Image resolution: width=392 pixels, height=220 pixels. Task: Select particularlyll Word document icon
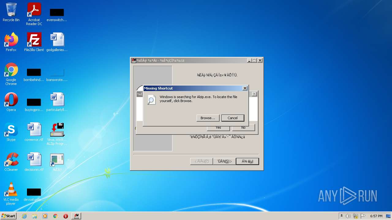(57, 102)
